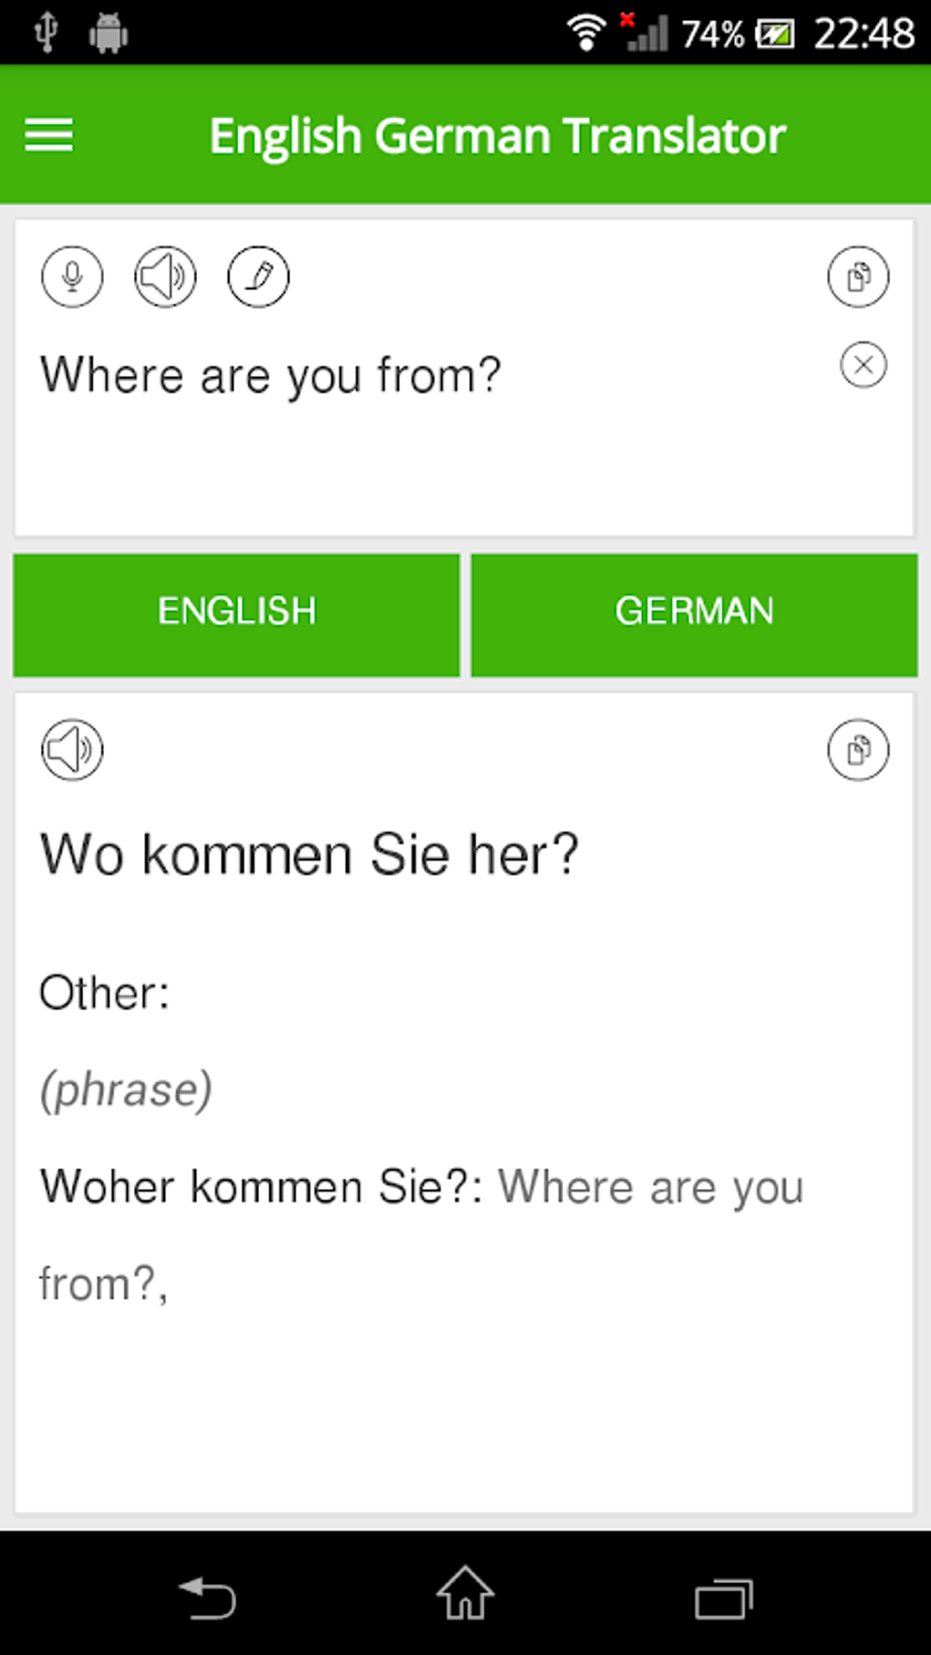
Task: Play audio of the English source text
Action: (165, 276)
